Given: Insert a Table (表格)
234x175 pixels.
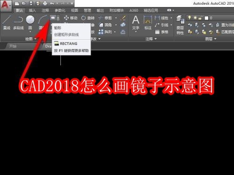Looking at the screenshot, I should (x=162, y=32).
